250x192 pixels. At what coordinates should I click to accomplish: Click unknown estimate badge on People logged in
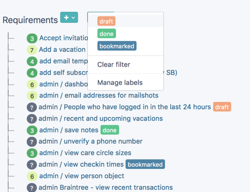[32, 107]
